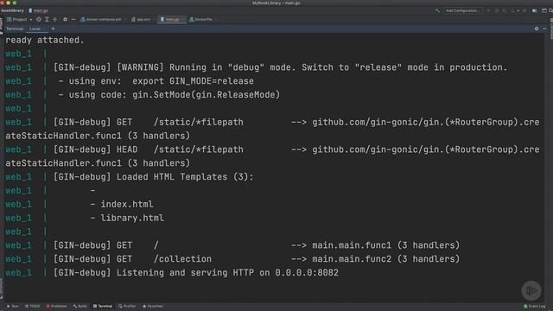Click the 'ready attached.' terminal line
This screenshot has width=553, height=311.
(45, 41)
